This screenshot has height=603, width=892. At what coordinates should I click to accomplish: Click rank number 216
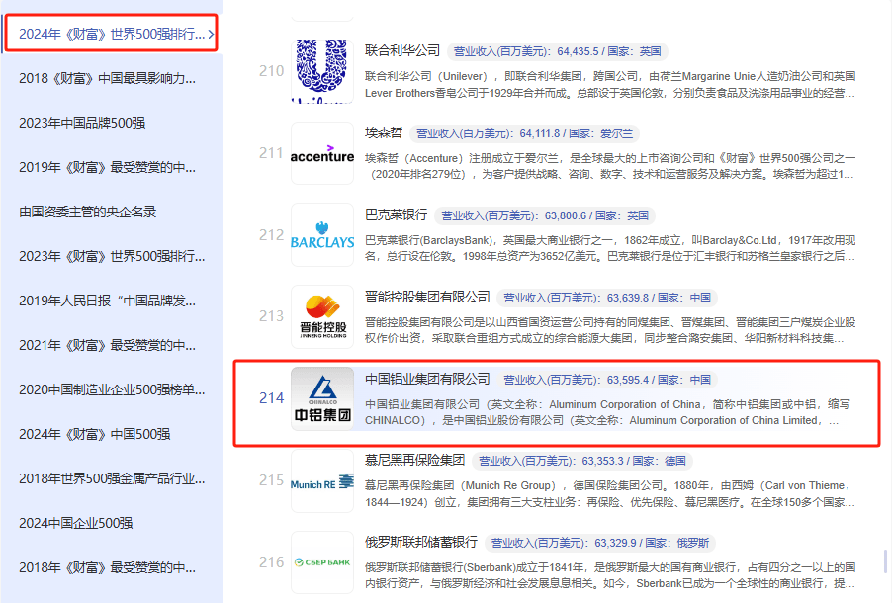point(271,562)
